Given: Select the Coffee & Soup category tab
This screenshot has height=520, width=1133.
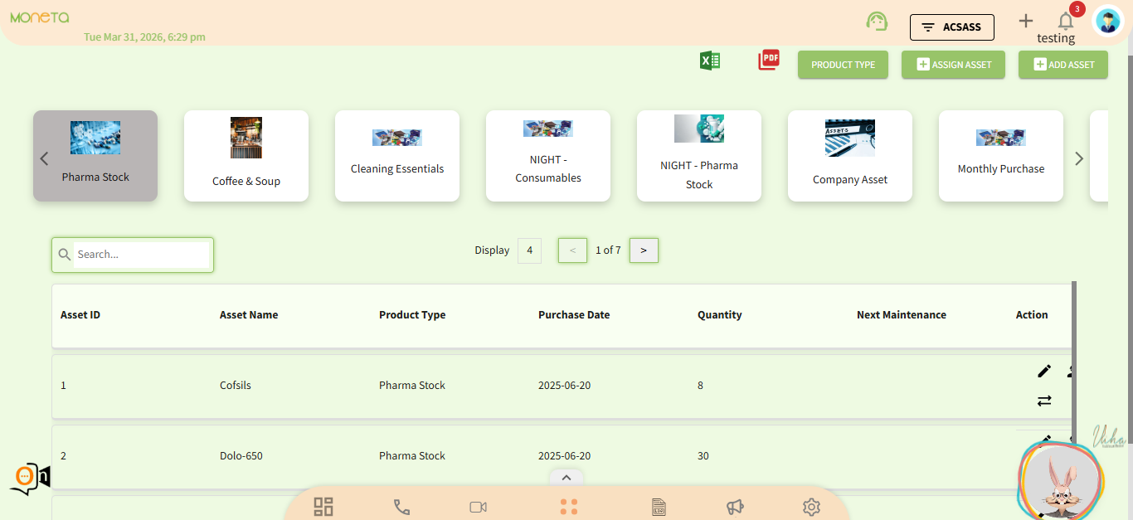Looking at the screenshot, I should 246,156.
